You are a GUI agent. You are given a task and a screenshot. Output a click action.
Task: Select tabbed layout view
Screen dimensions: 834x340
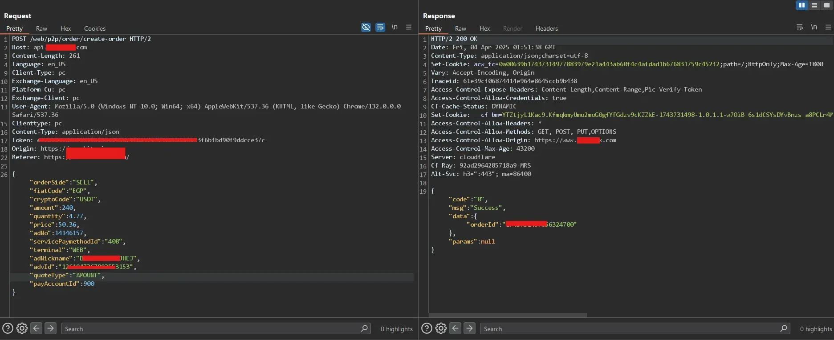(x=827, y=5)
